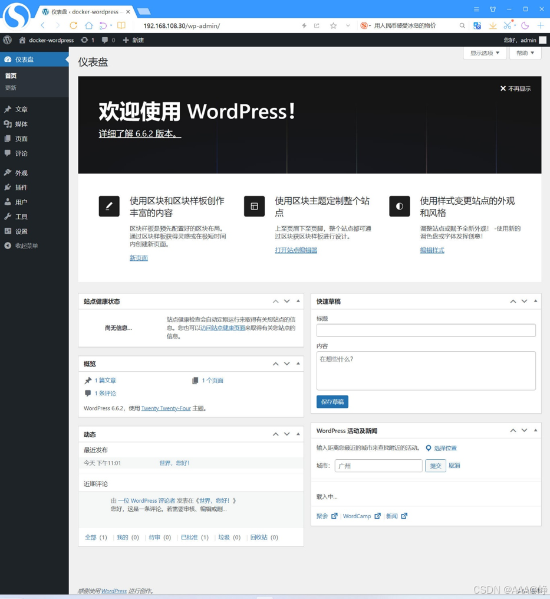Move 快速草稿 panel up
Screen dimensions: 550x599
[x=513, y=302]
